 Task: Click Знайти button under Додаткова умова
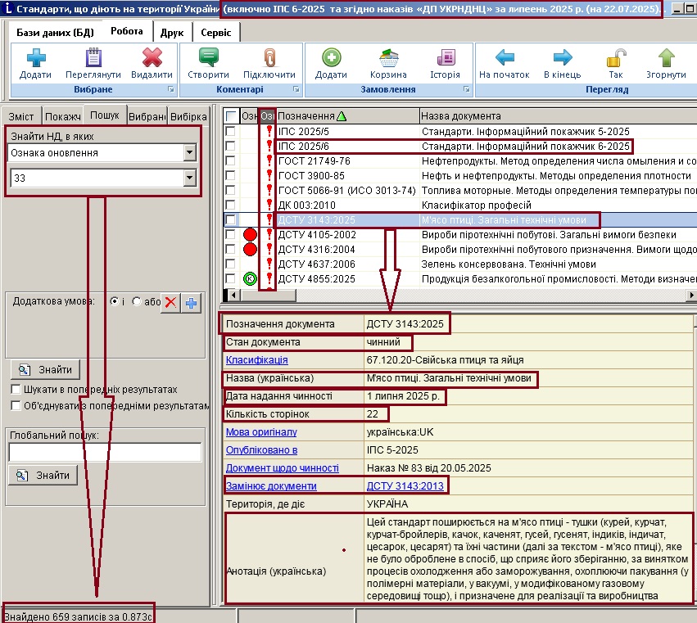click(45, 370)
